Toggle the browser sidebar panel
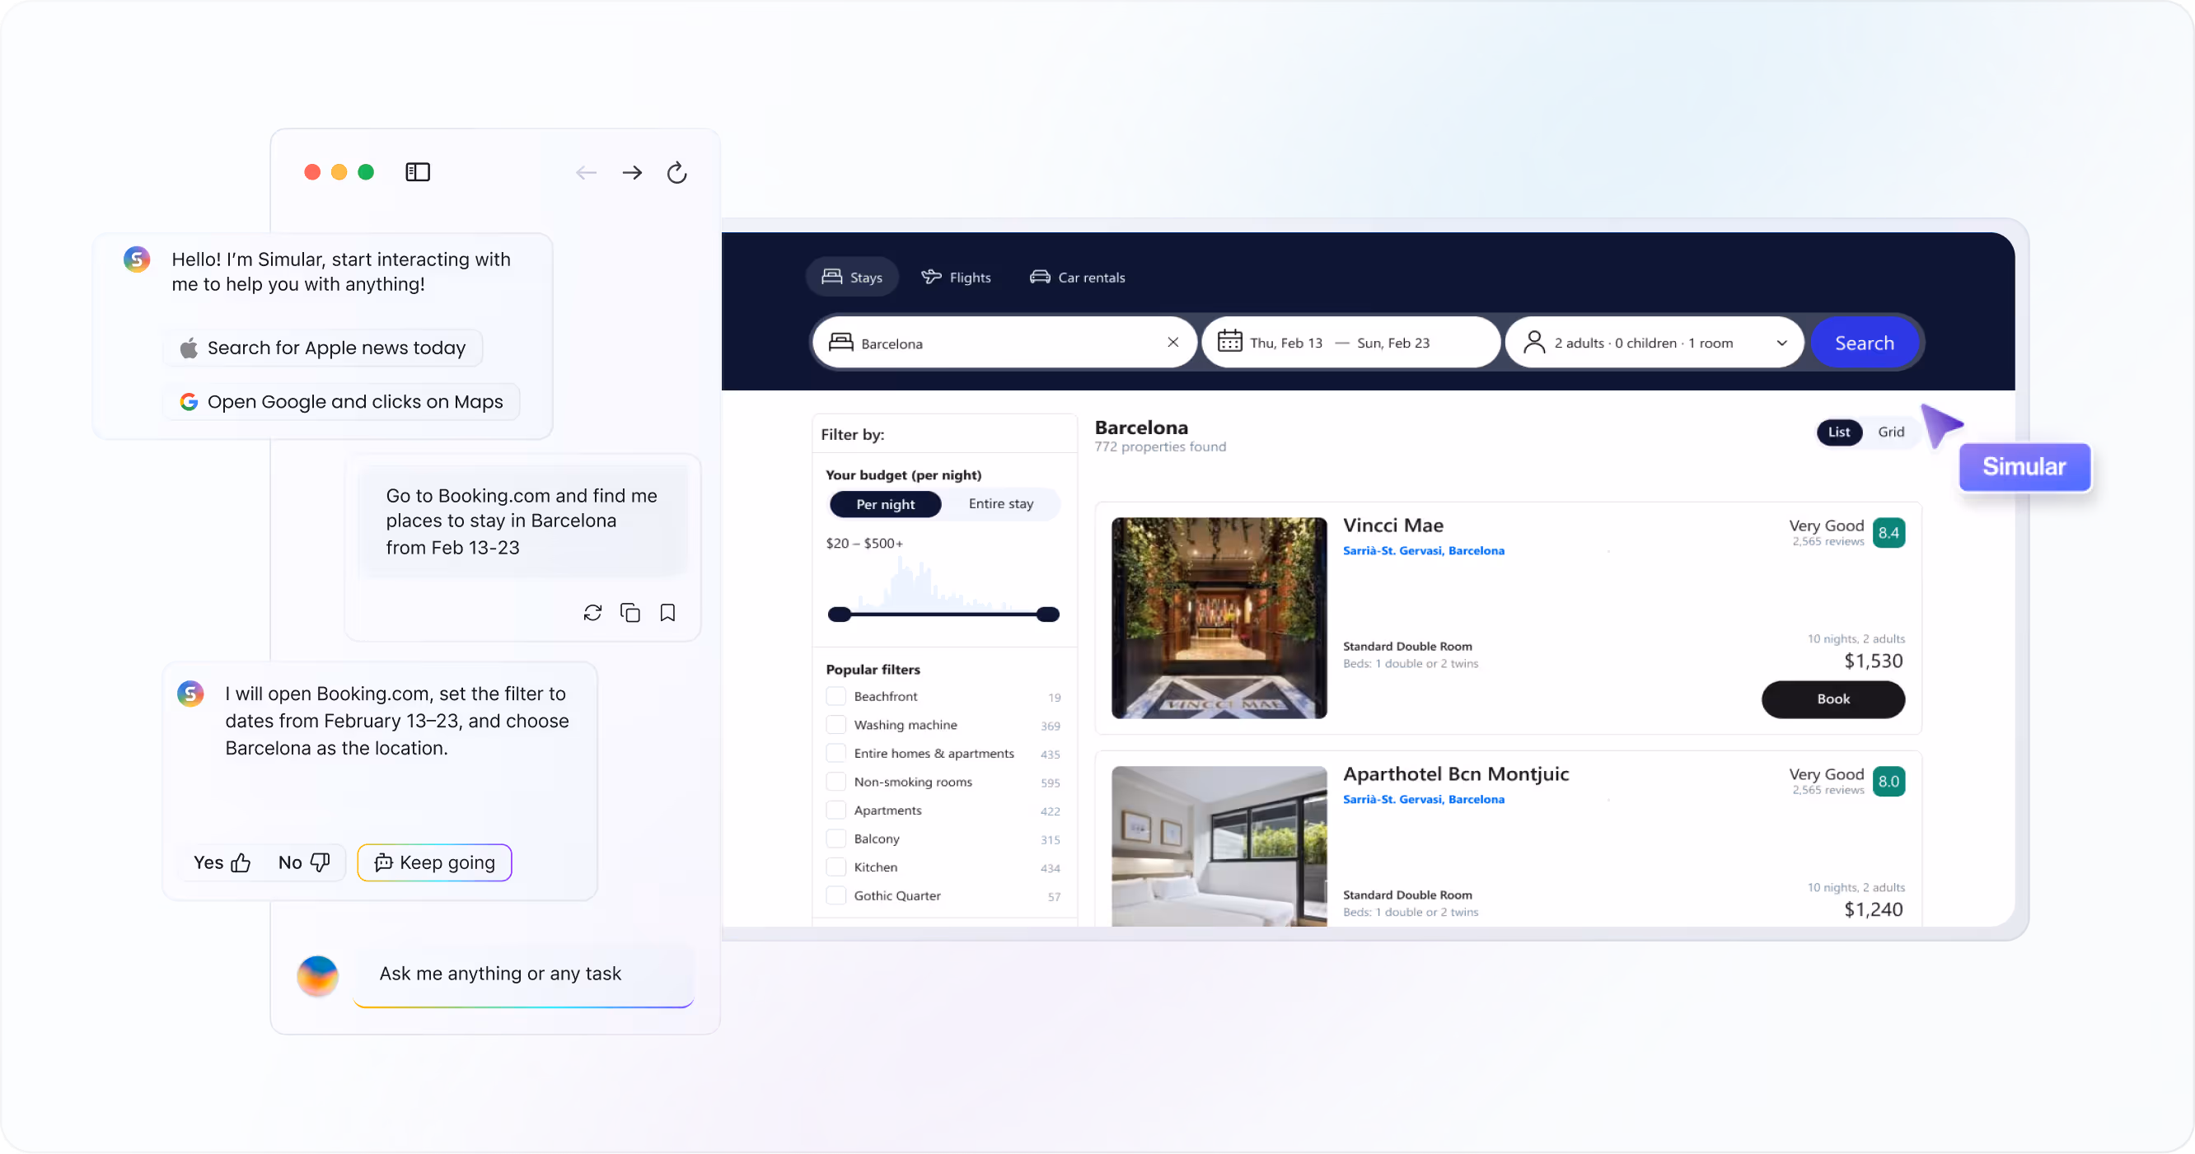 pyautogui.click(x=418, y=171)
